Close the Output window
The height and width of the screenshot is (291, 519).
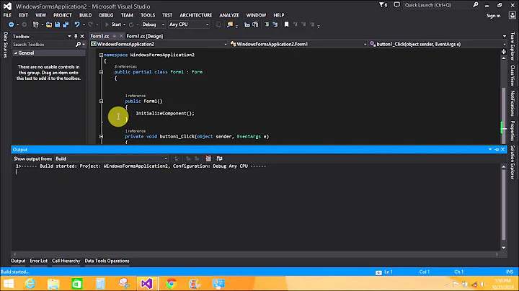pyautogui.click(x=503, y=150)
